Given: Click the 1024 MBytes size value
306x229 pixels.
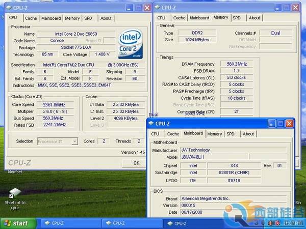Looking at the screenshot, I should click(x=197, y=40).
